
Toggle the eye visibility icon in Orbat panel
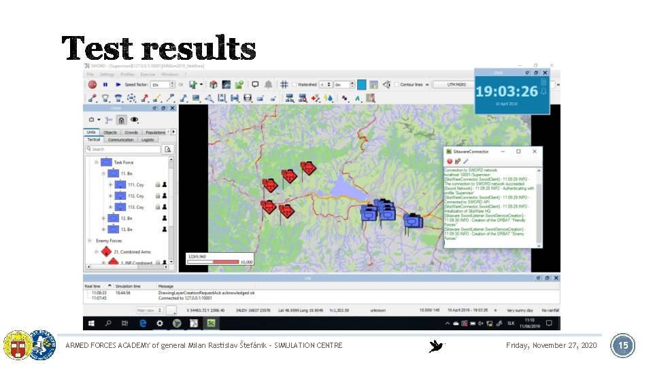[x=135, y=120]
